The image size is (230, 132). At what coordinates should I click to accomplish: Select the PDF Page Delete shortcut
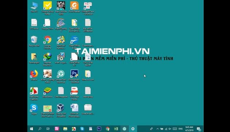pyautogui.click(x=74, y=93)
